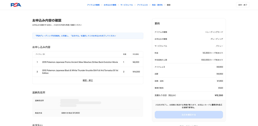Click the 保存・終了 button
The width and height of the screenshot is (258, 126).
point(243,5)
